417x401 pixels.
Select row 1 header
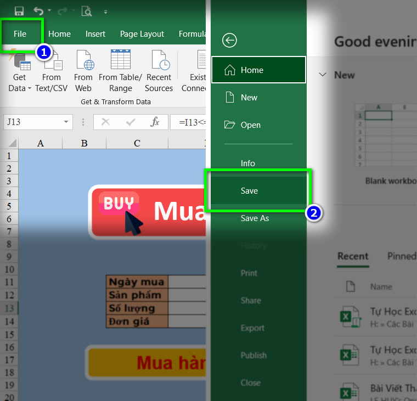pos(9,156)
